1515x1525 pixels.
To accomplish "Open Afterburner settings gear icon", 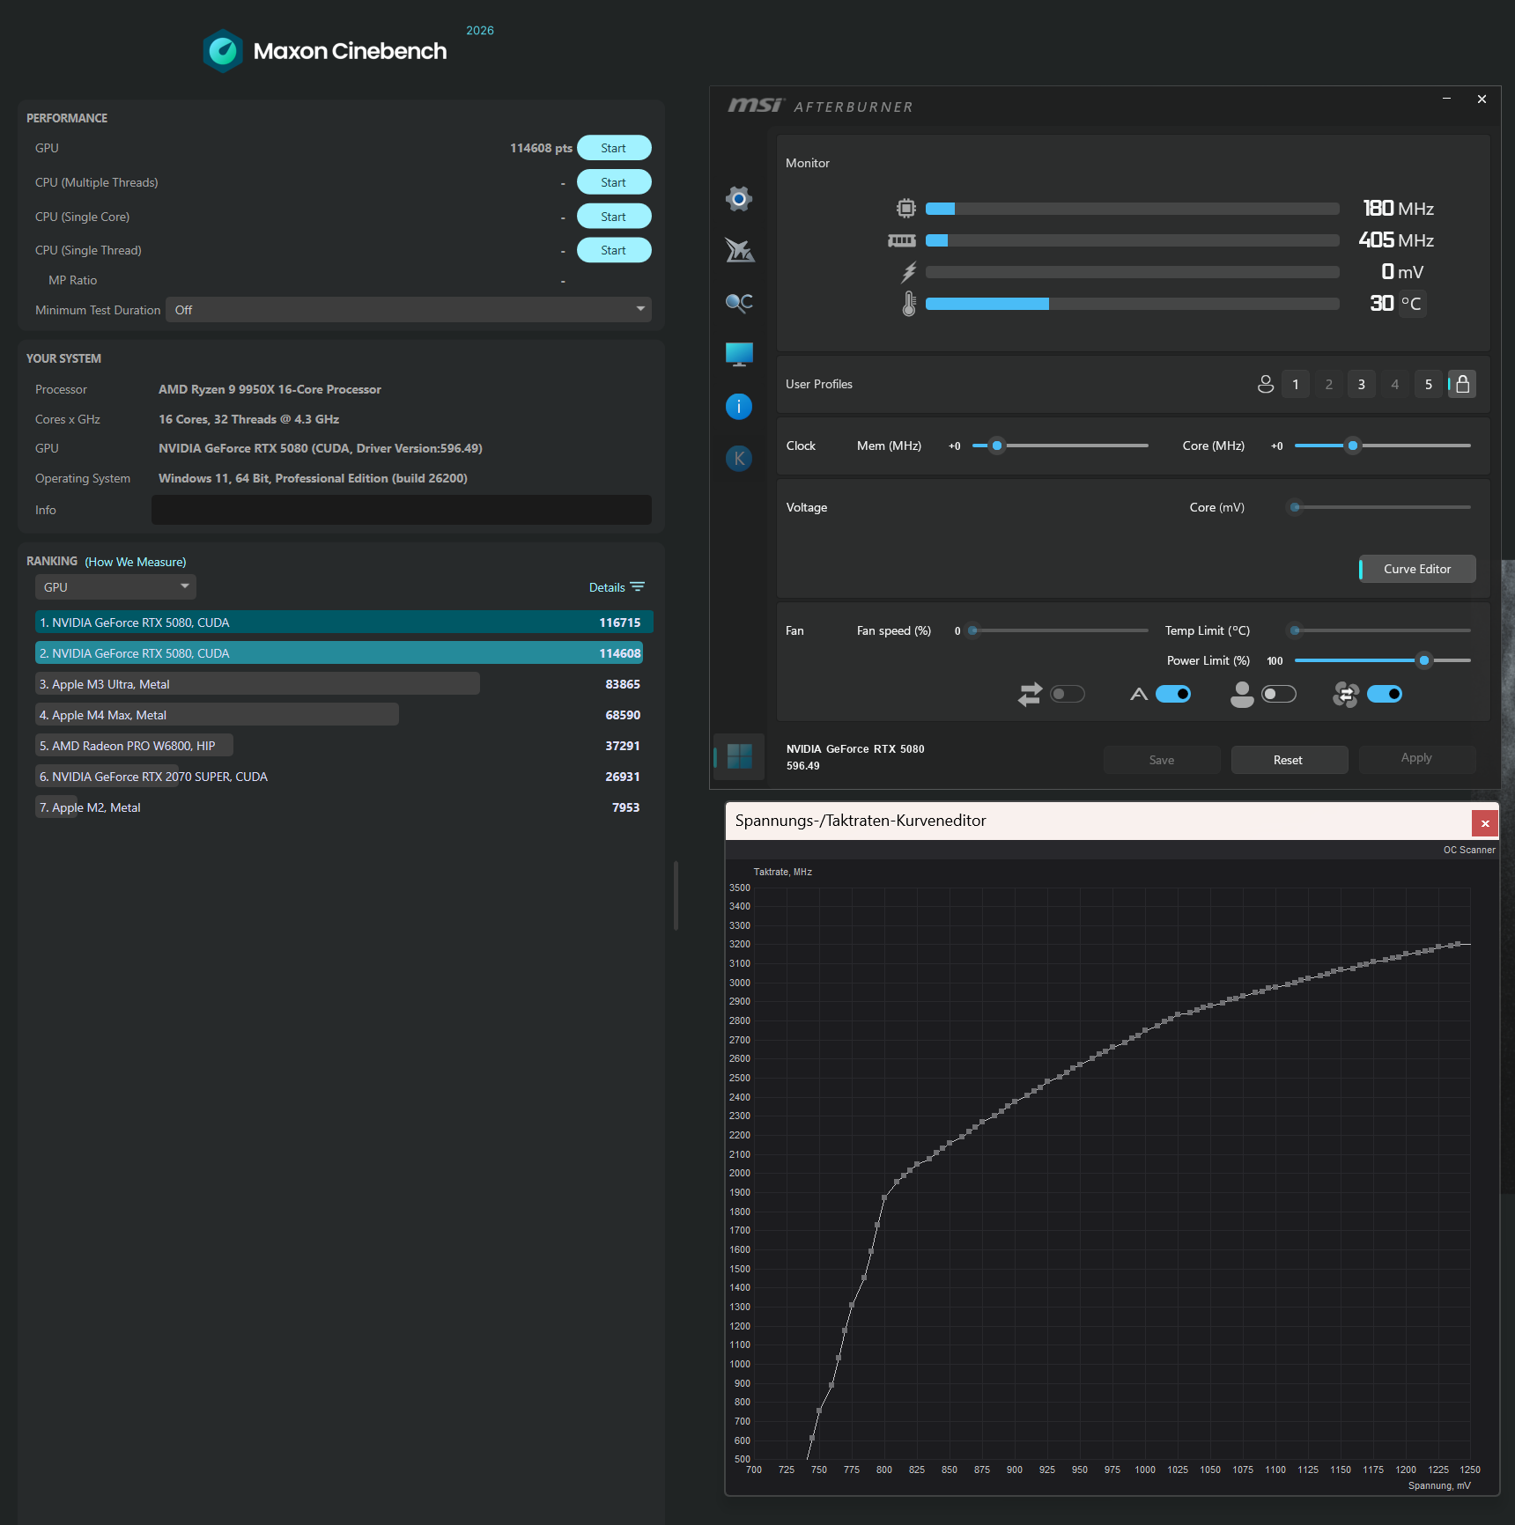I will click(739, 199).
